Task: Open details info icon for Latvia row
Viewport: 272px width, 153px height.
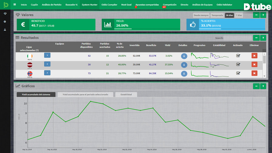Action: tap(184, 65)
